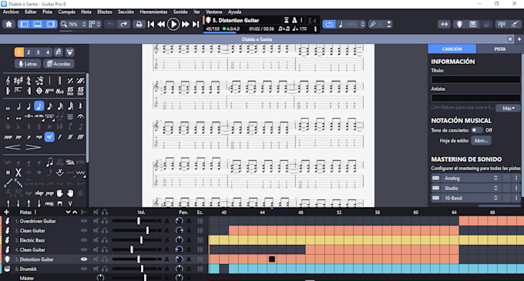Jump to first bar of score

coord(151,24)
